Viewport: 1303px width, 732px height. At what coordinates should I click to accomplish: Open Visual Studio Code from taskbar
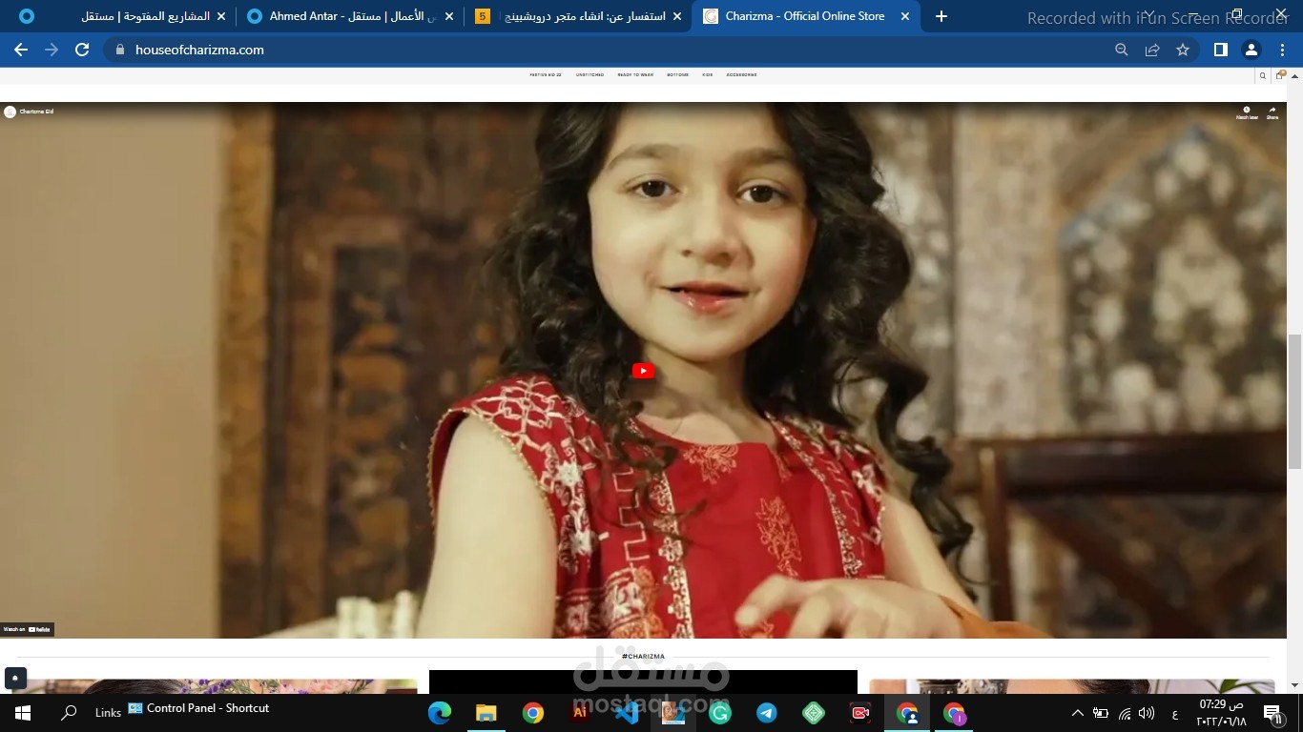coord(627,712)
